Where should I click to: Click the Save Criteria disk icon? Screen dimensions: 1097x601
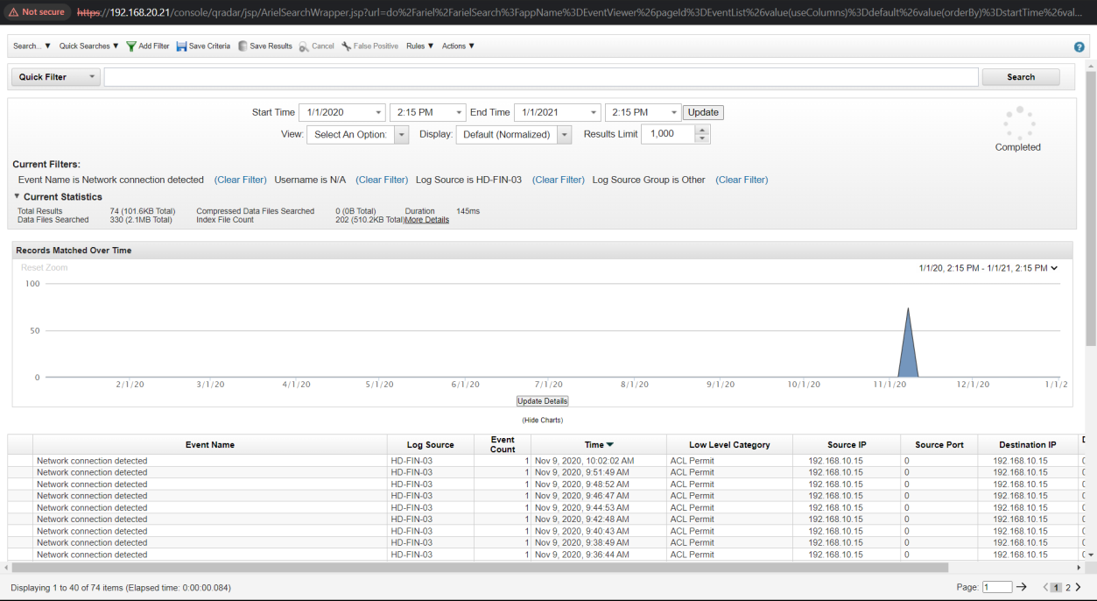(x=181, y=46)
